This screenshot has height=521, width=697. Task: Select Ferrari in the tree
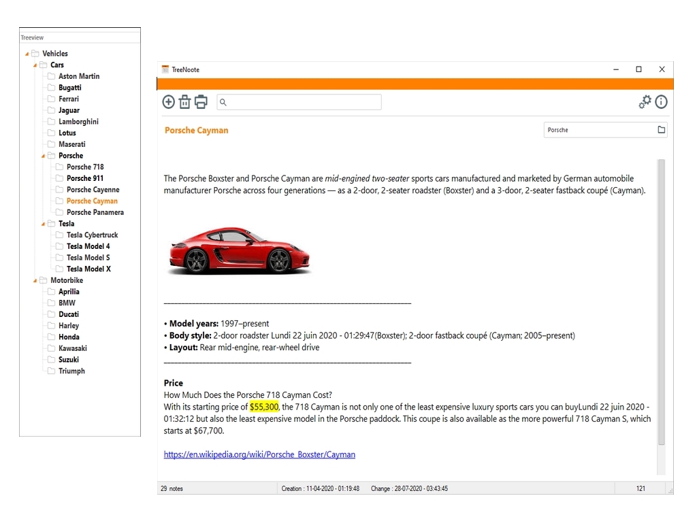tap(69, 99)
